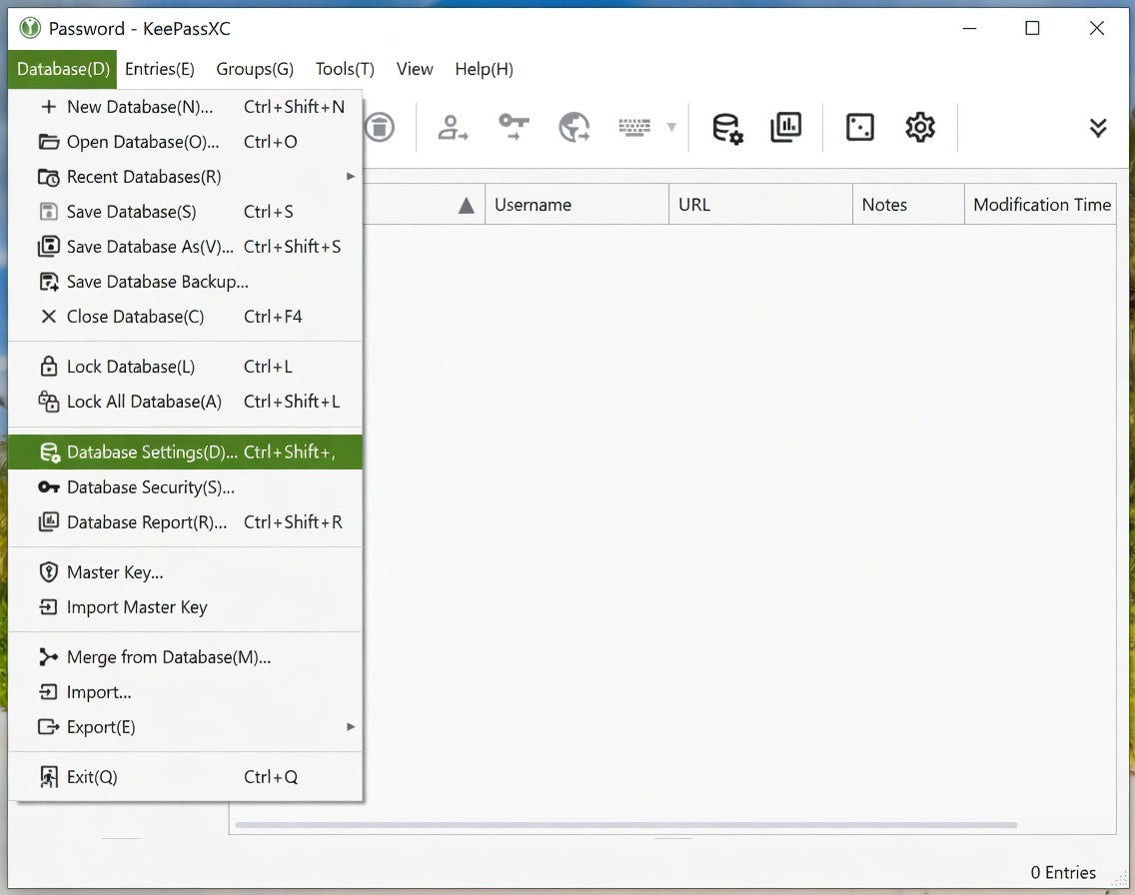Open the View menu
This screenshot has height=895, width=1135.
pyautogui.click(x=414, y=69)
